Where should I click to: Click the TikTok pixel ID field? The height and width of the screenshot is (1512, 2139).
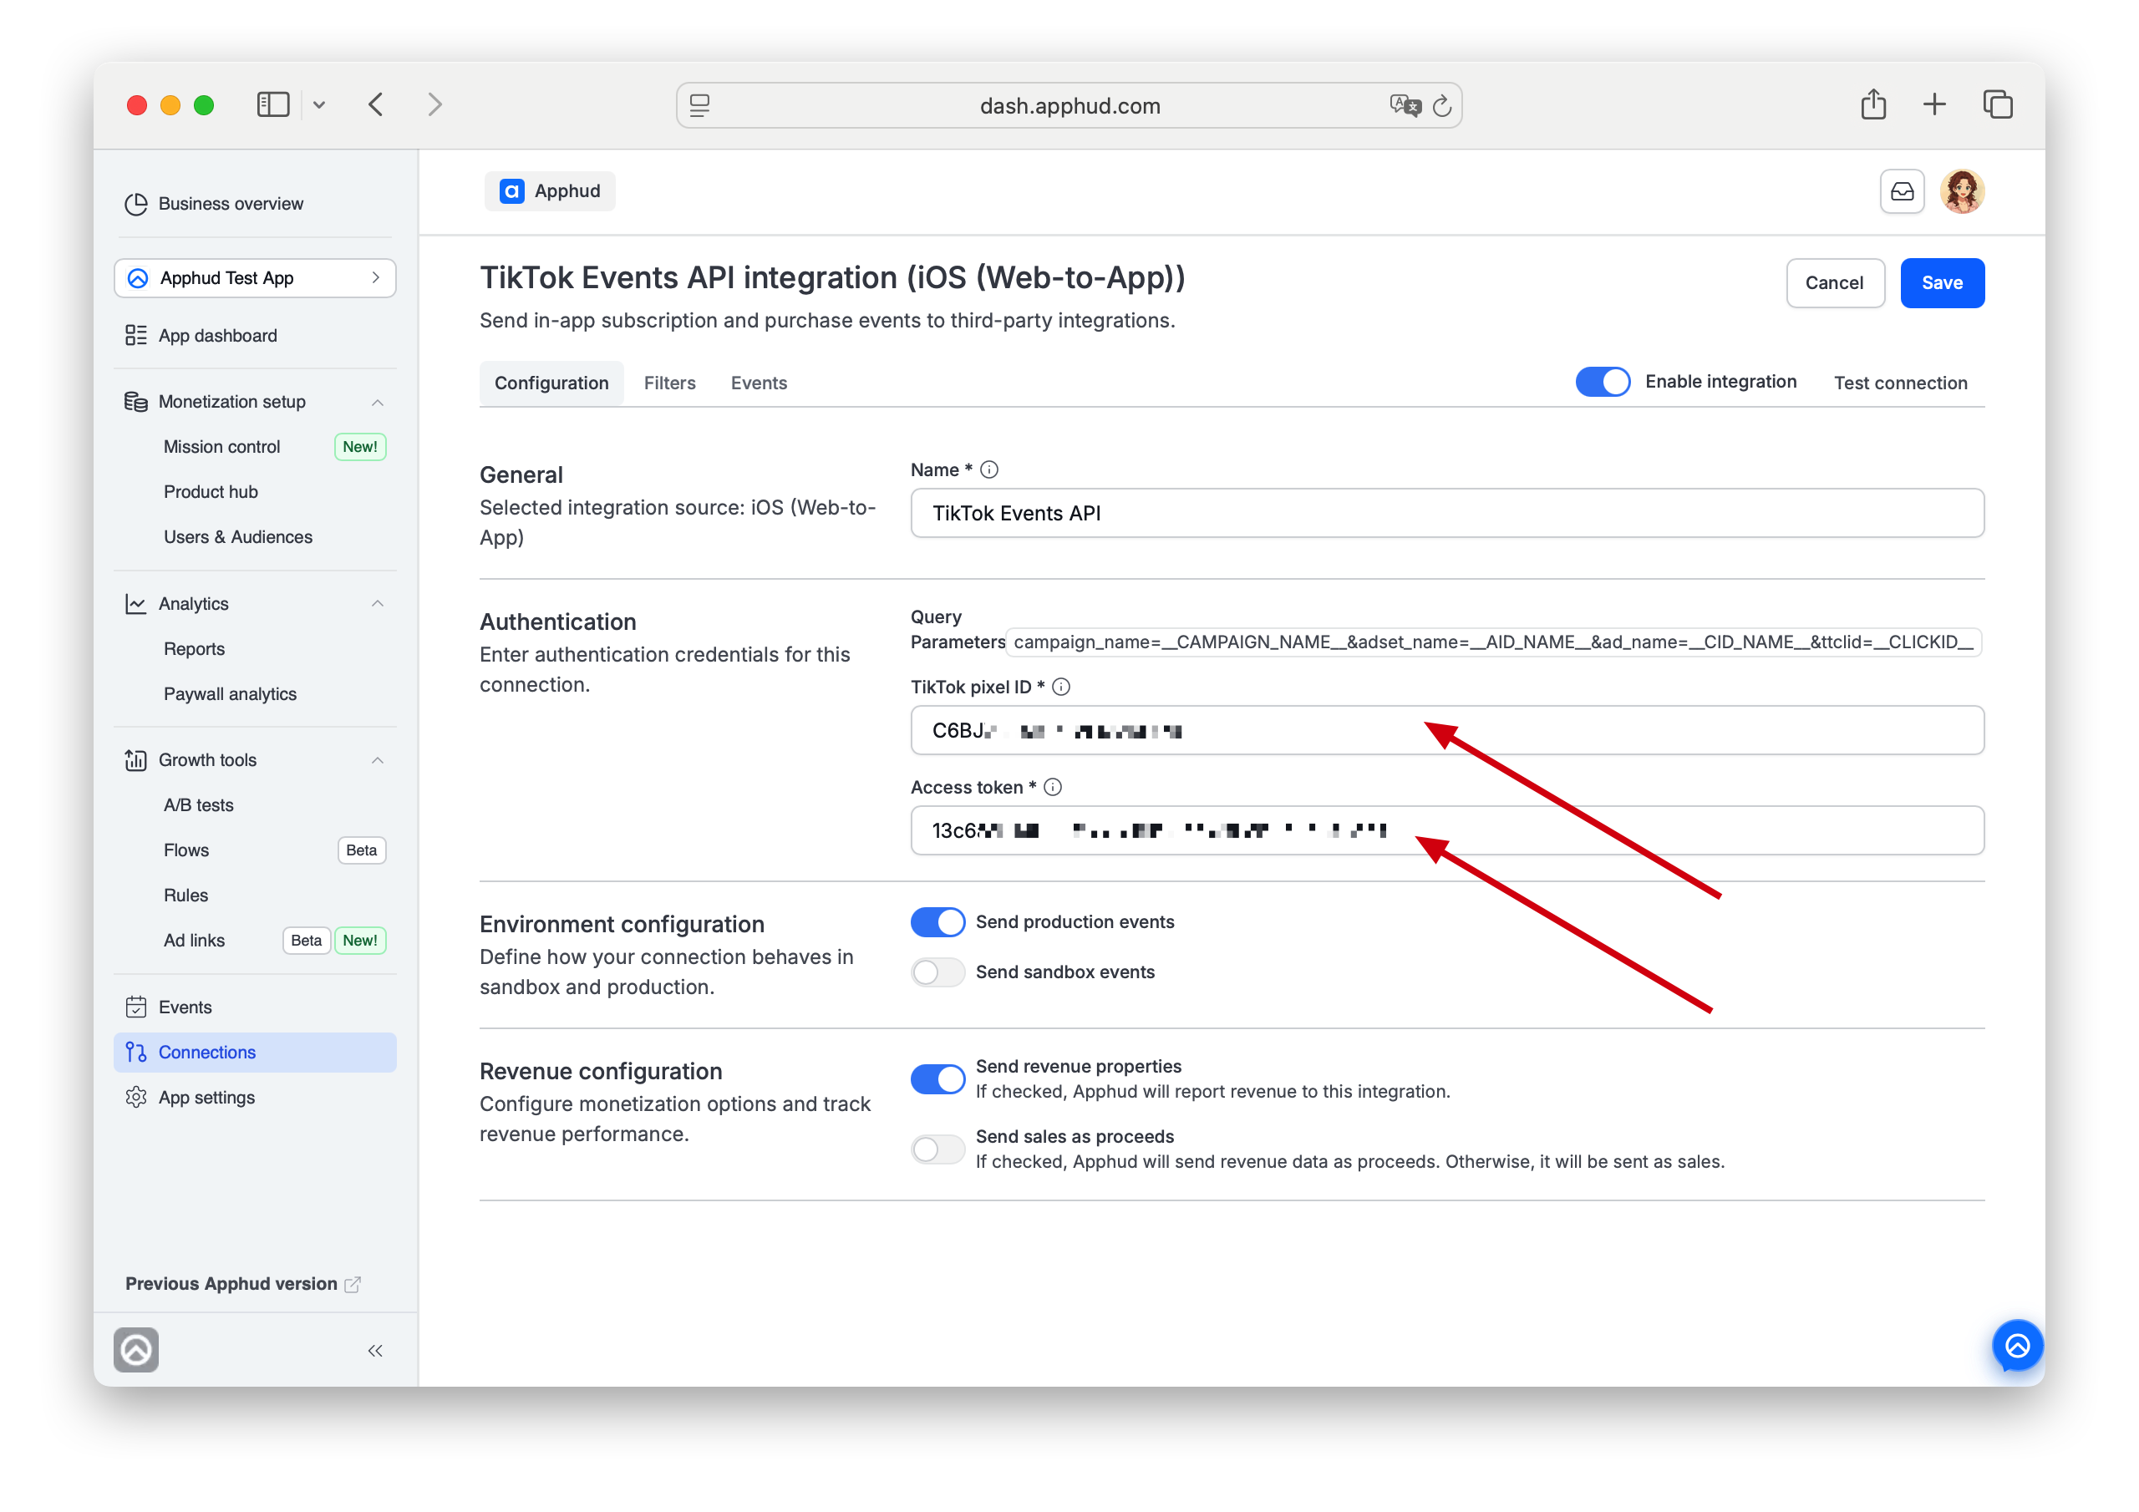1448,730
